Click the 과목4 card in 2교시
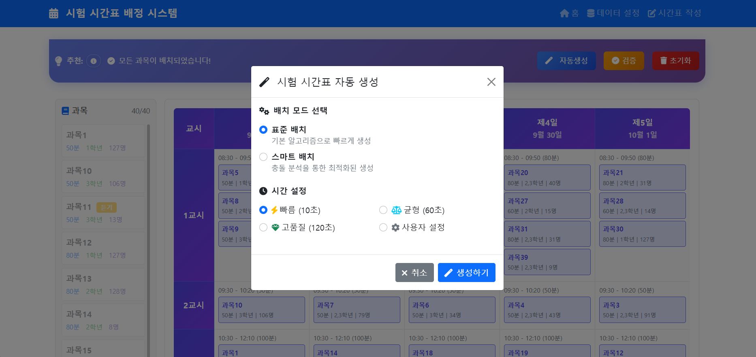 coord(547,310)
